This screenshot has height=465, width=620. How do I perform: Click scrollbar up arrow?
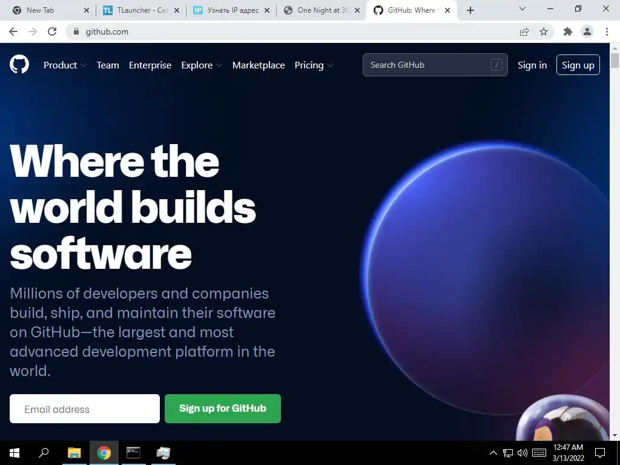click(615, 48)
